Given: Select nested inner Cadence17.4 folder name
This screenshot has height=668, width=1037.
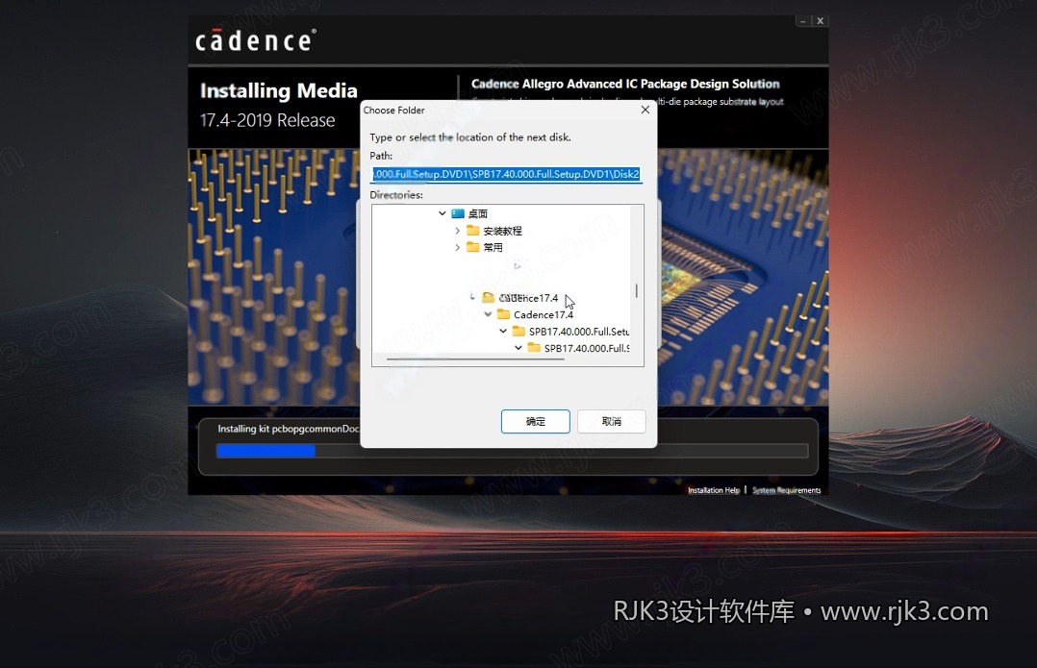Looking at the screenshot, I should 544,314.
